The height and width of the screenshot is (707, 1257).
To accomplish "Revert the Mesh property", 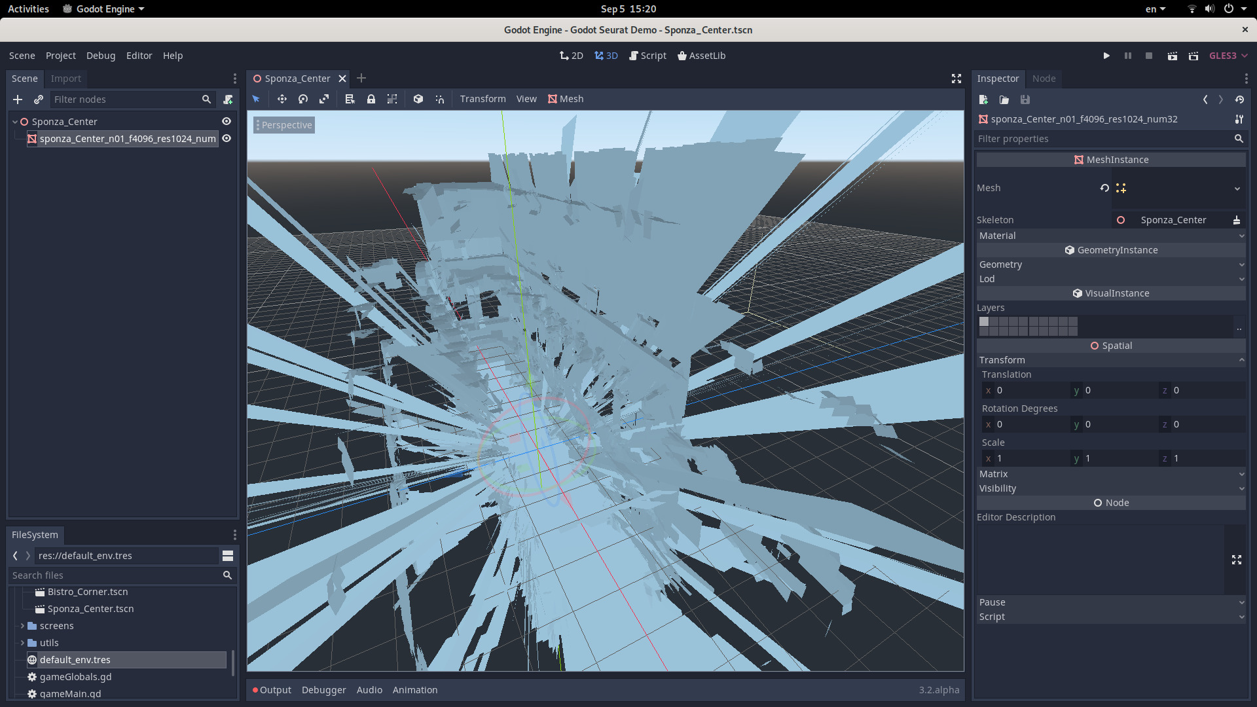I will pyautogui.click(x=1104, y=188).
